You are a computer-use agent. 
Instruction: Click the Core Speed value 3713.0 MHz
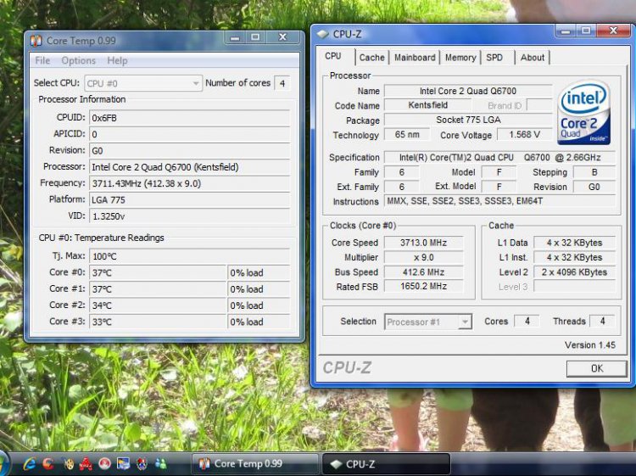click(423, 243)
